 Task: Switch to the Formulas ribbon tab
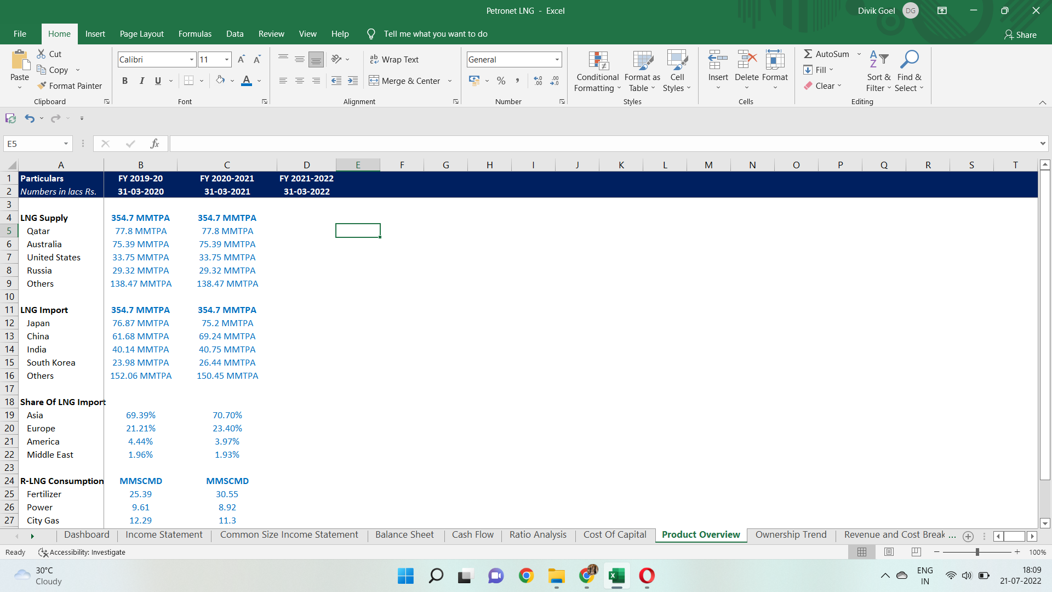(195, 34)
